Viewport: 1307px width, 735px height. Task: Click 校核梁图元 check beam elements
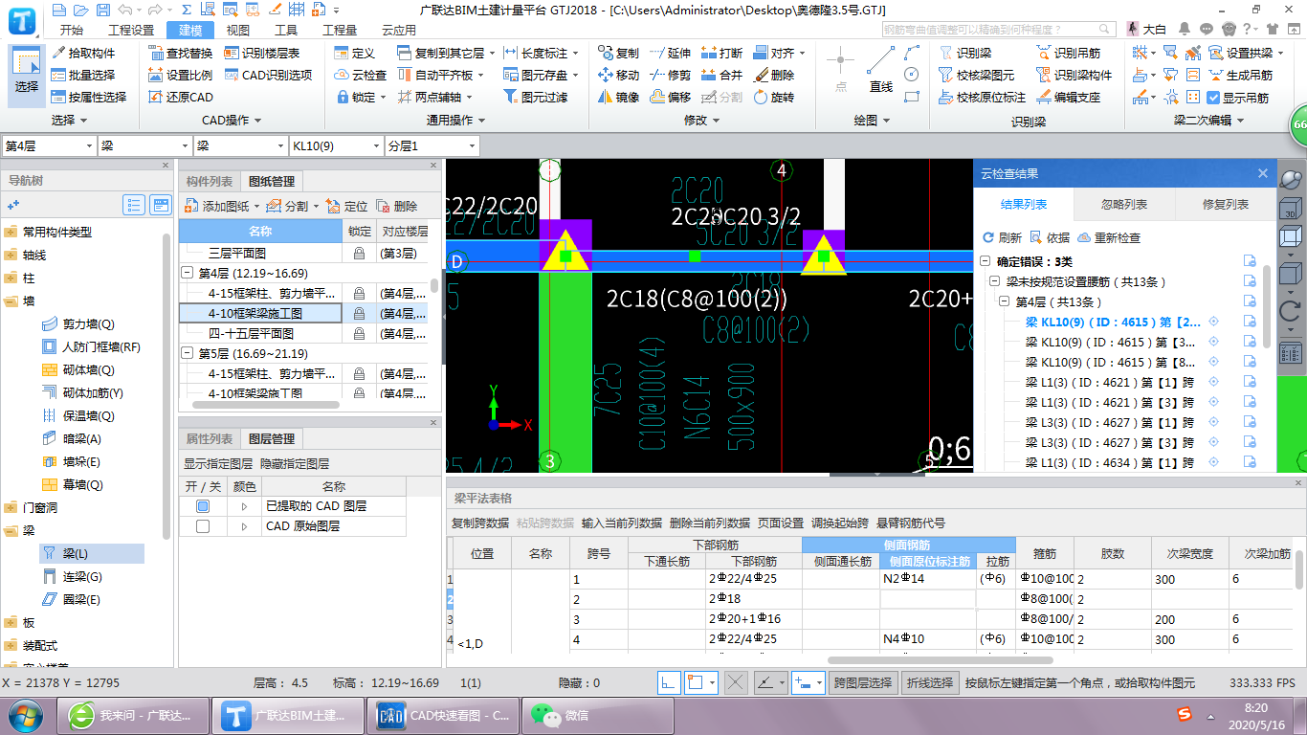(x=978, y=75)
